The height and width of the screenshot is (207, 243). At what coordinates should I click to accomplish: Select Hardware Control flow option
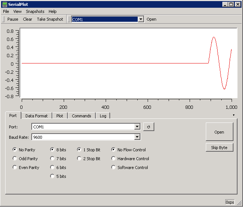113,159
